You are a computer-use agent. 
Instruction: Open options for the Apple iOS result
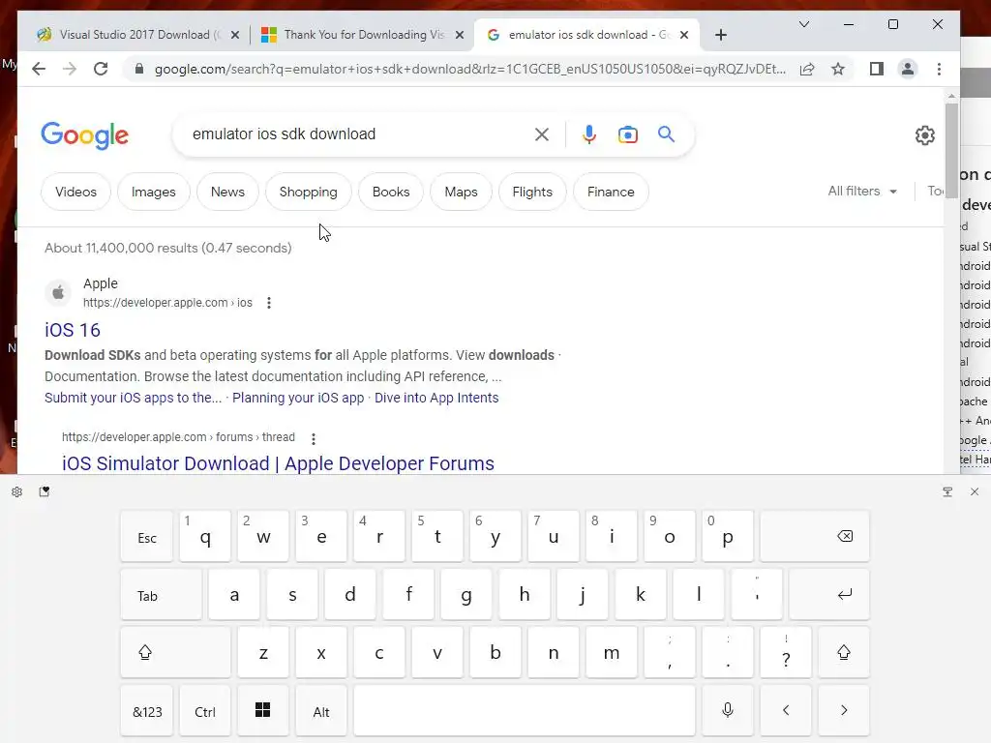[x=269, y=303]
